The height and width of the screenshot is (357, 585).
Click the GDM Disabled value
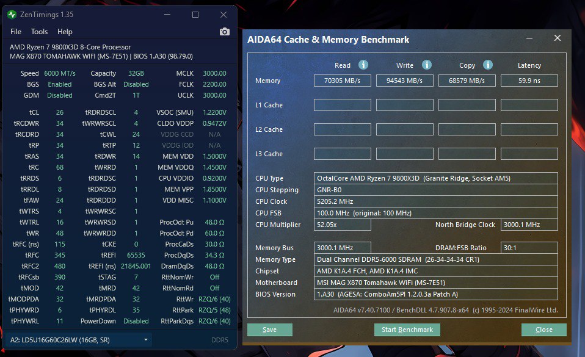(x=60, y=95)
